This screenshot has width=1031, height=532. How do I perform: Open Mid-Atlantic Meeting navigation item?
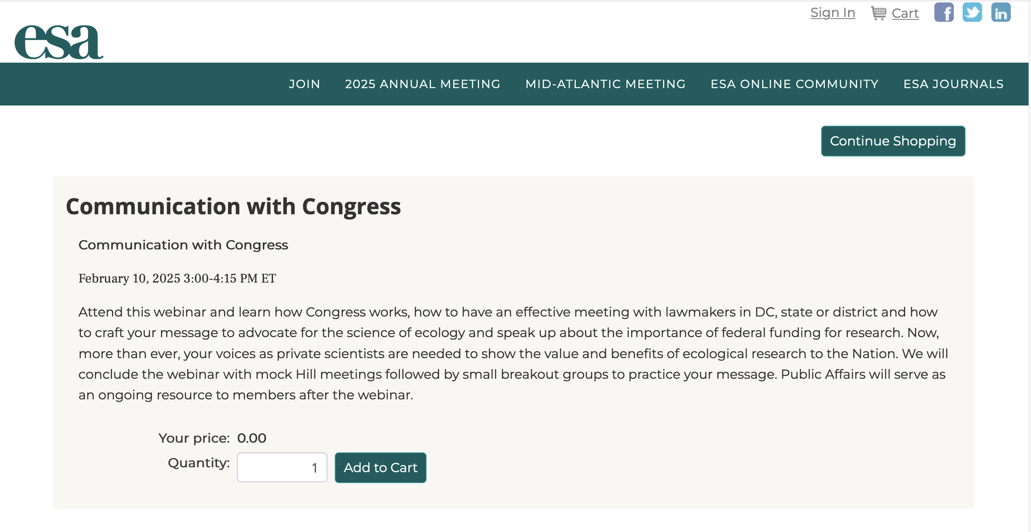(606, 84)
